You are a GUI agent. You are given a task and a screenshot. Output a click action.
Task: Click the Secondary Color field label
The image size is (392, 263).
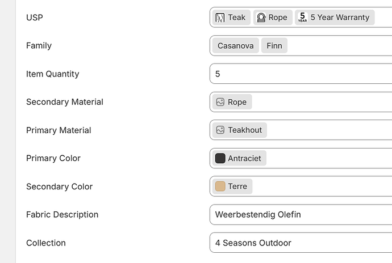point(59,186)
